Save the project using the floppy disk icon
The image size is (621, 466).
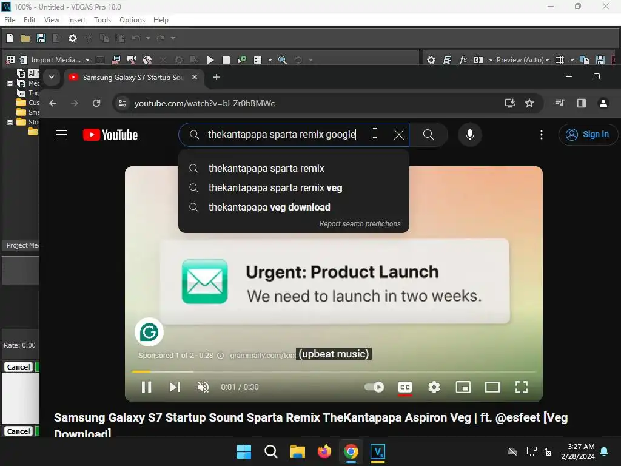[x=41, y=38]
